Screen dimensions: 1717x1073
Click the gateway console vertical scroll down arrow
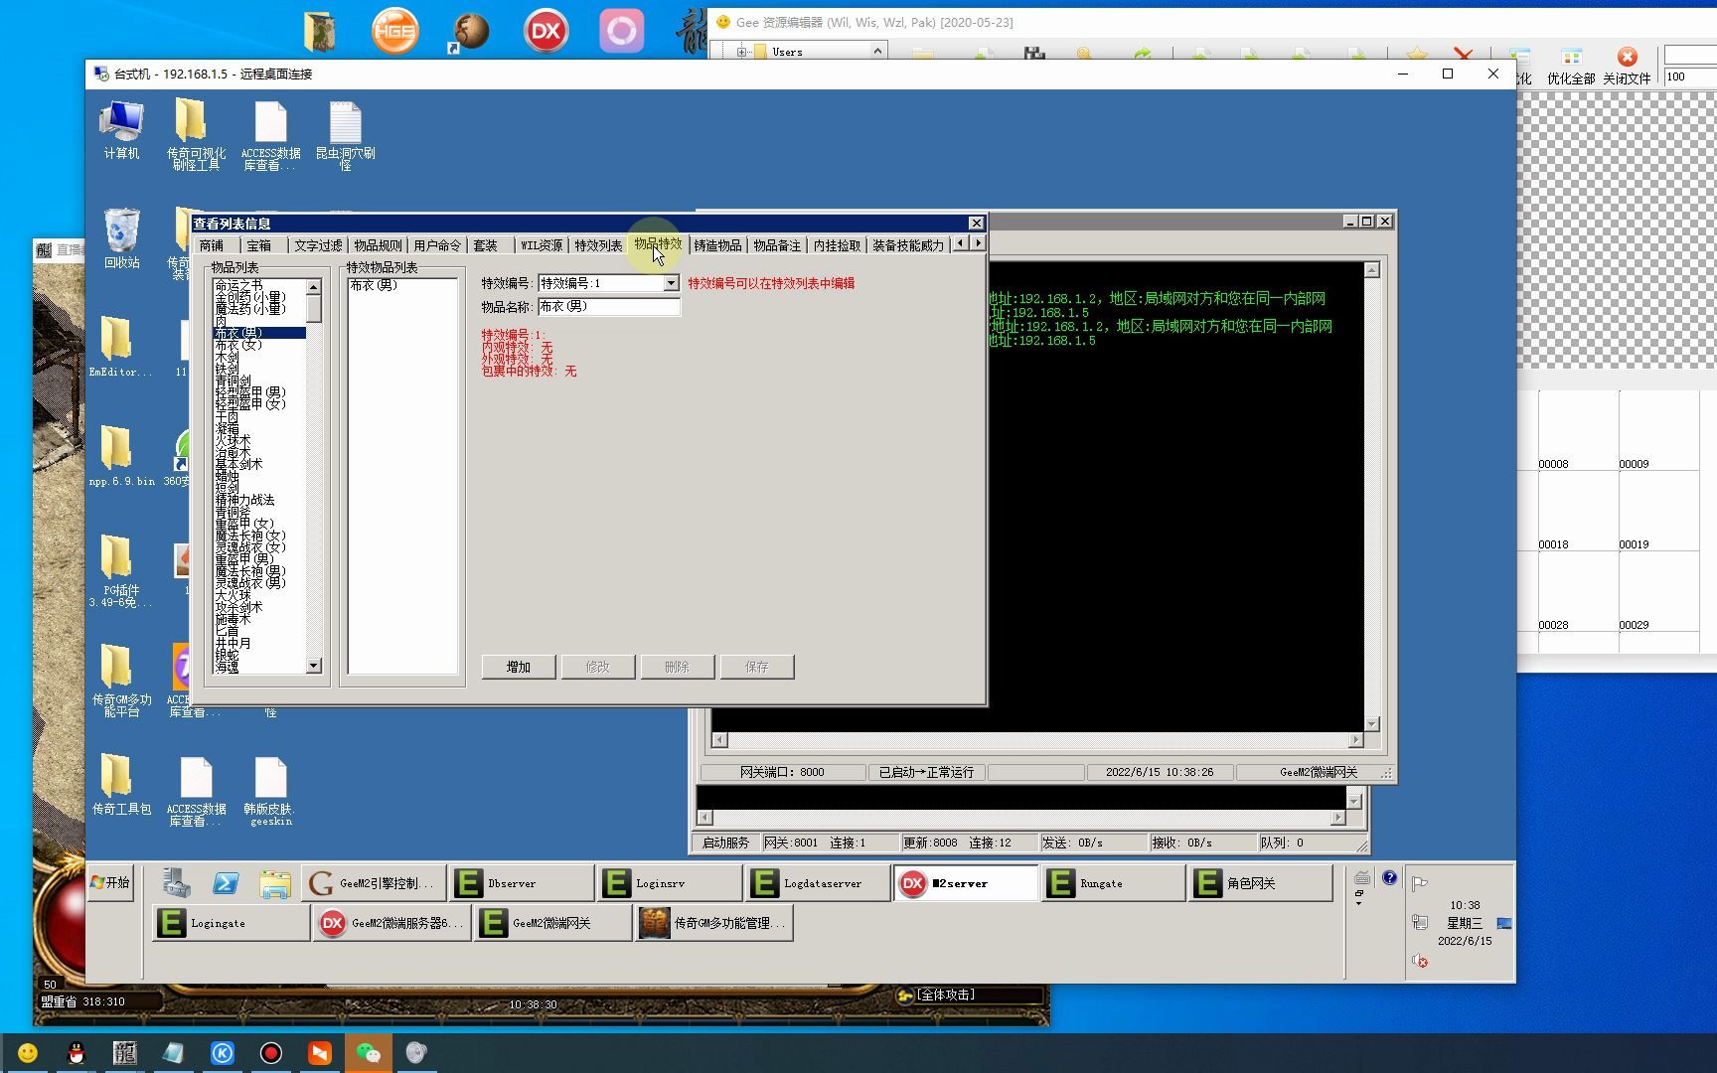(1372, 723)
